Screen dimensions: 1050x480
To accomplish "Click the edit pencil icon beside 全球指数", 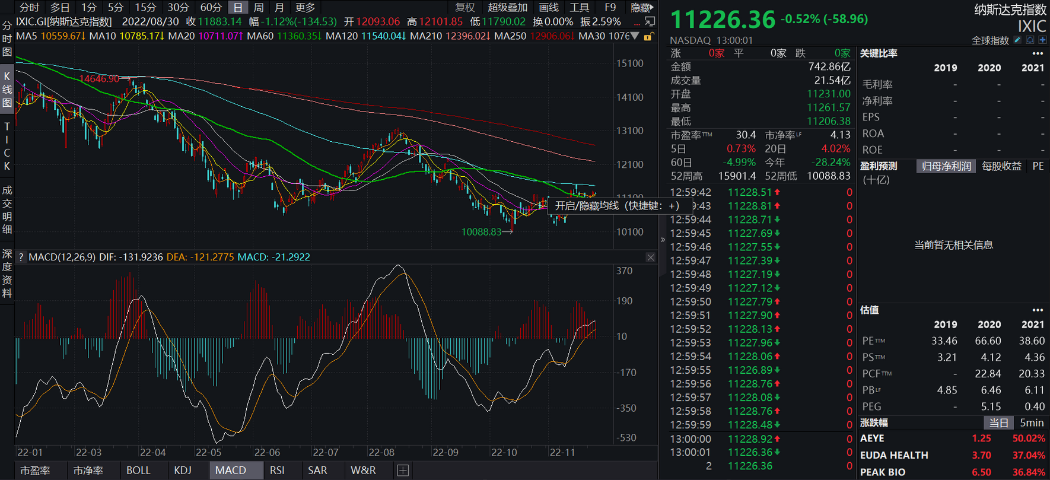I will click(1017, 40).
